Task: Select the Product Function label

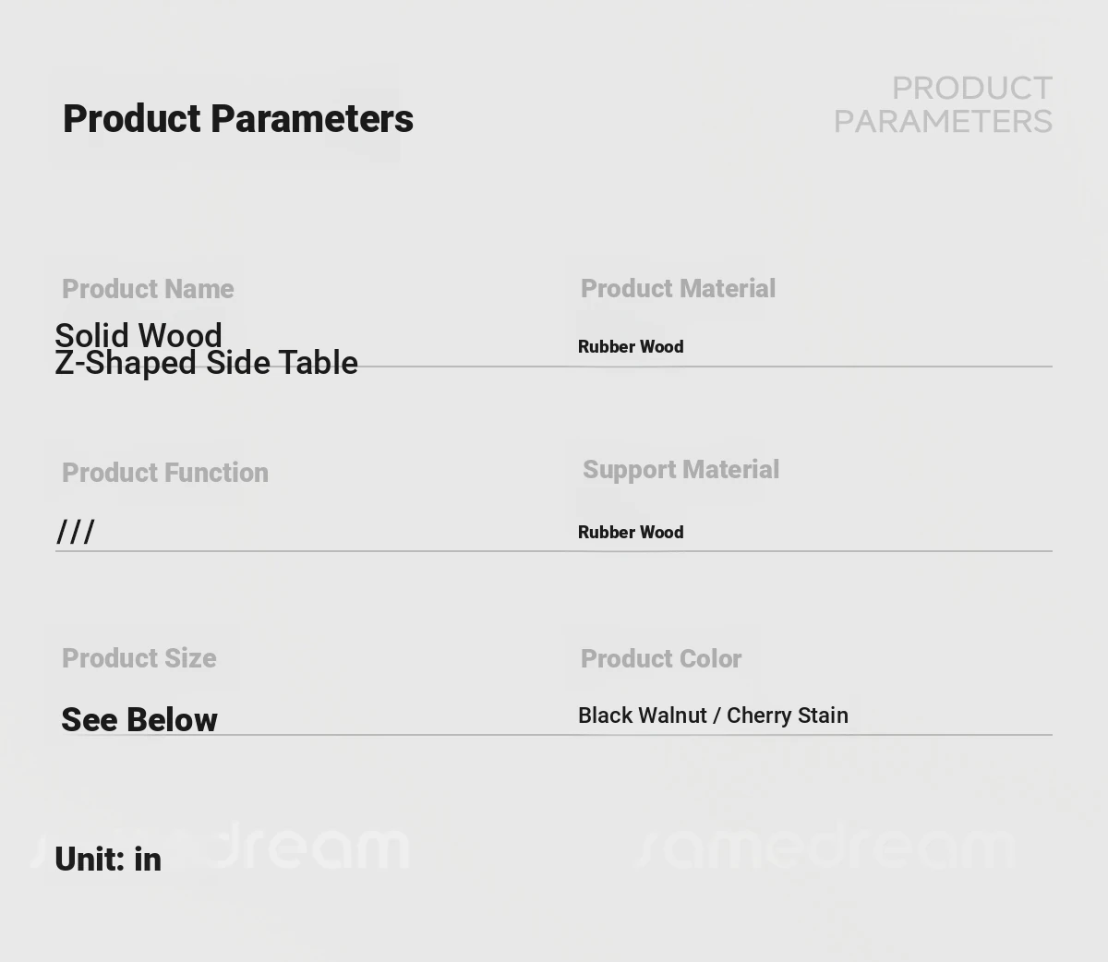Action: click(x=165, y=473)
